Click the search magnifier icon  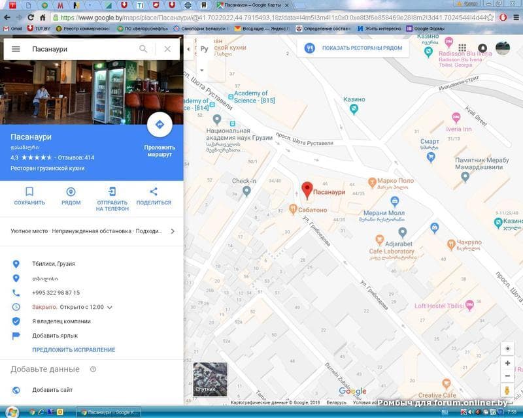143,49
